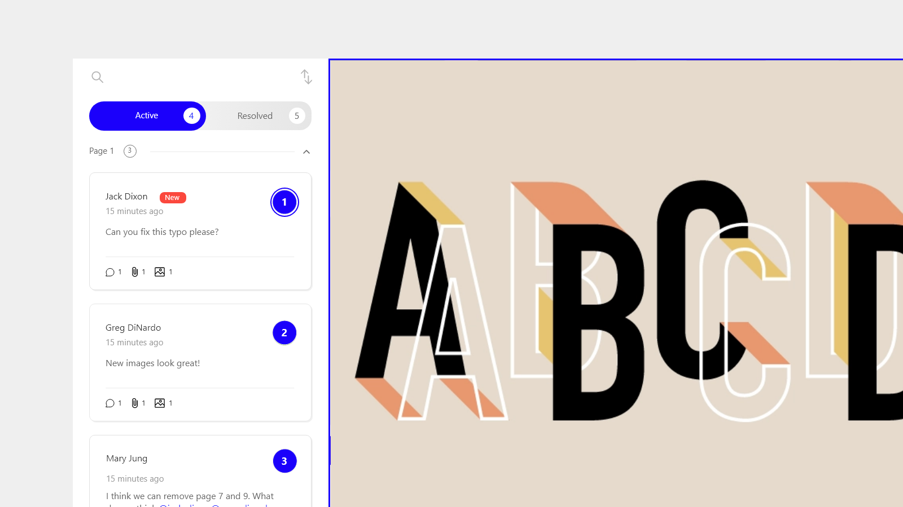Click the Page 1 comment count badge
The height and width of the screenshot is (507, 903).
click(129, 150)
